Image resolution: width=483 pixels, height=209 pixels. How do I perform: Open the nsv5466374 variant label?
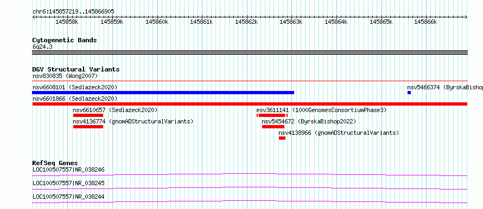click(445, 87)
